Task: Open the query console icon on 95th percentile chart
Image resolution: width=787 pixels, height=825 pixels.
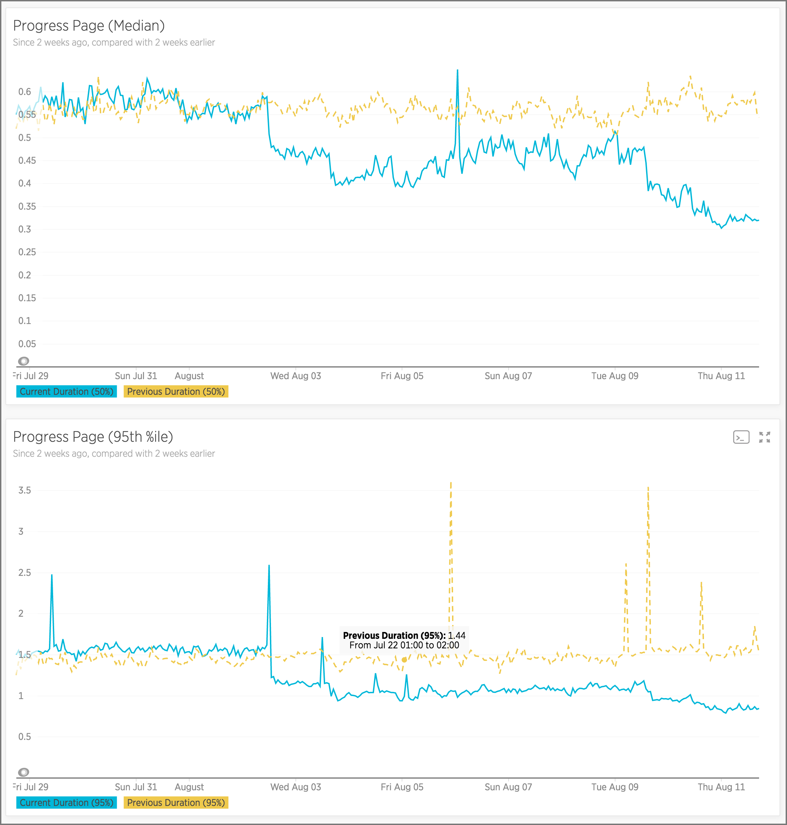Action: point(741,437)
